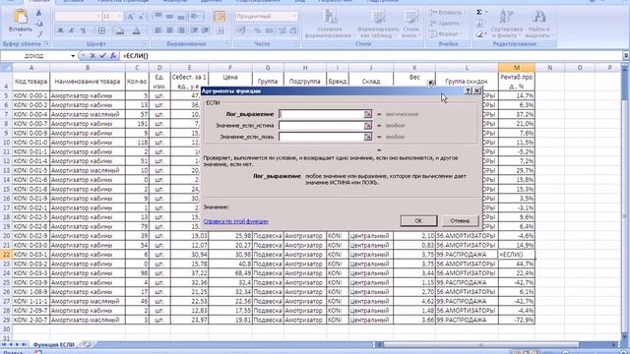Click the AutoSum sigma icon
This screenshot has height=354, width=630.
point(479,13)
